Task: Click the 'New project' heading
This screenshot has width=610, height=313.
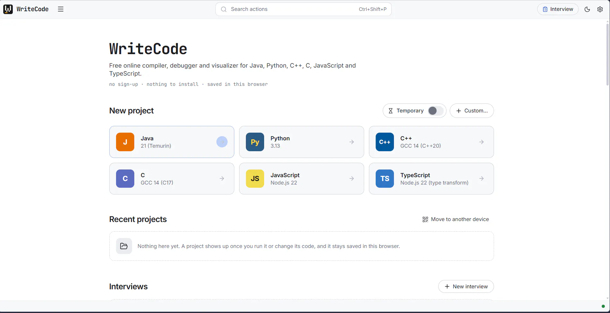Action: point(131,111)
